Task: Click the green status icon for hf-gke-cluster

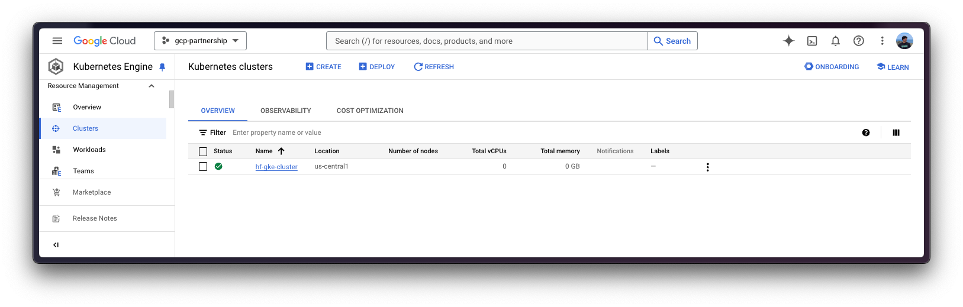Action: [218, 166]
